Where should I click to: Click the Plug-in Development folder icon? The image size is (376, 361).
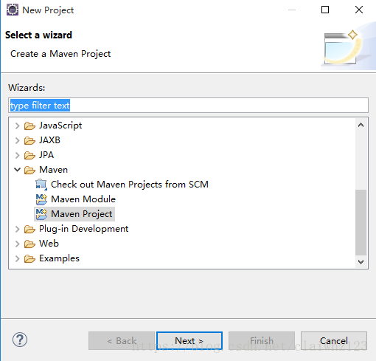pyautogui.click(x=29, y=229)
